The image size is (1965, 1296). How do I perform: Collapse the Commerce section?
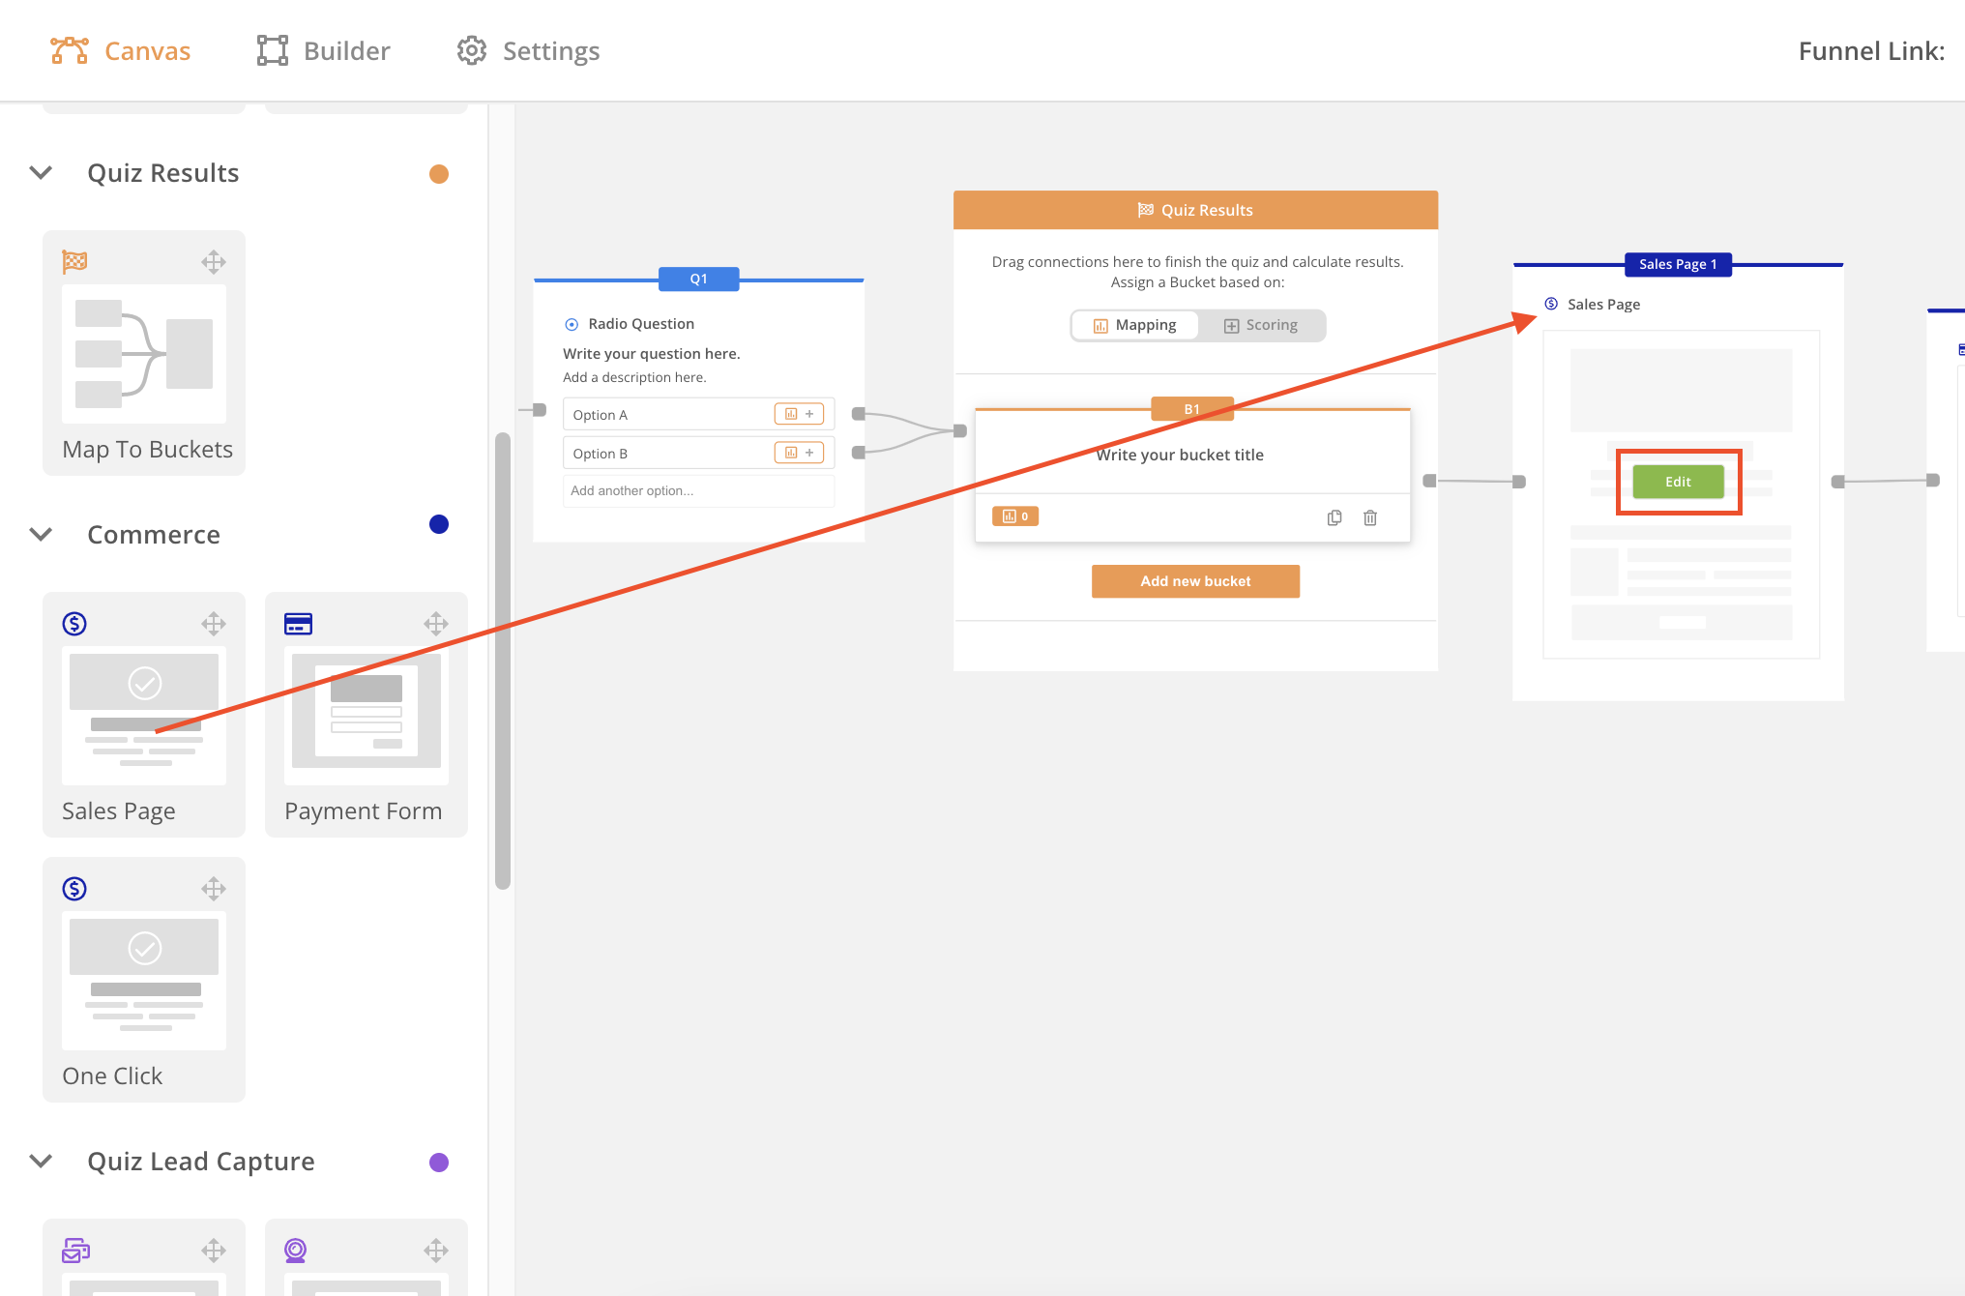point(41,535)
